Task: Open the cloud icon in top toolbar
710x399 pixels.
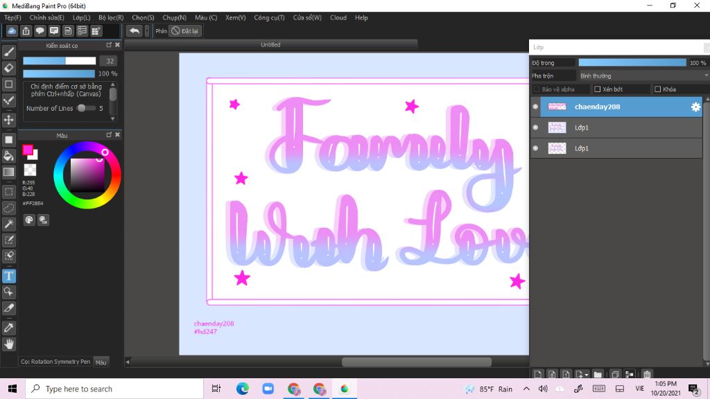Action: (x=12, y=30)
